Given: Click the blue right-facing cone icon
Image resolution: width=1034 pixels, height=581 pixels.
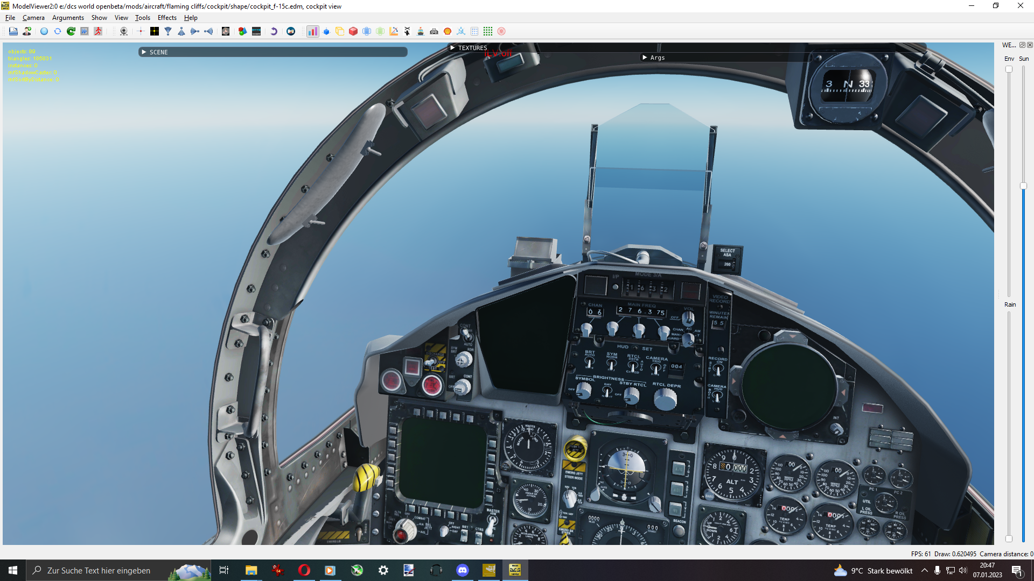Looking at the screenshot, I should 195,31.
